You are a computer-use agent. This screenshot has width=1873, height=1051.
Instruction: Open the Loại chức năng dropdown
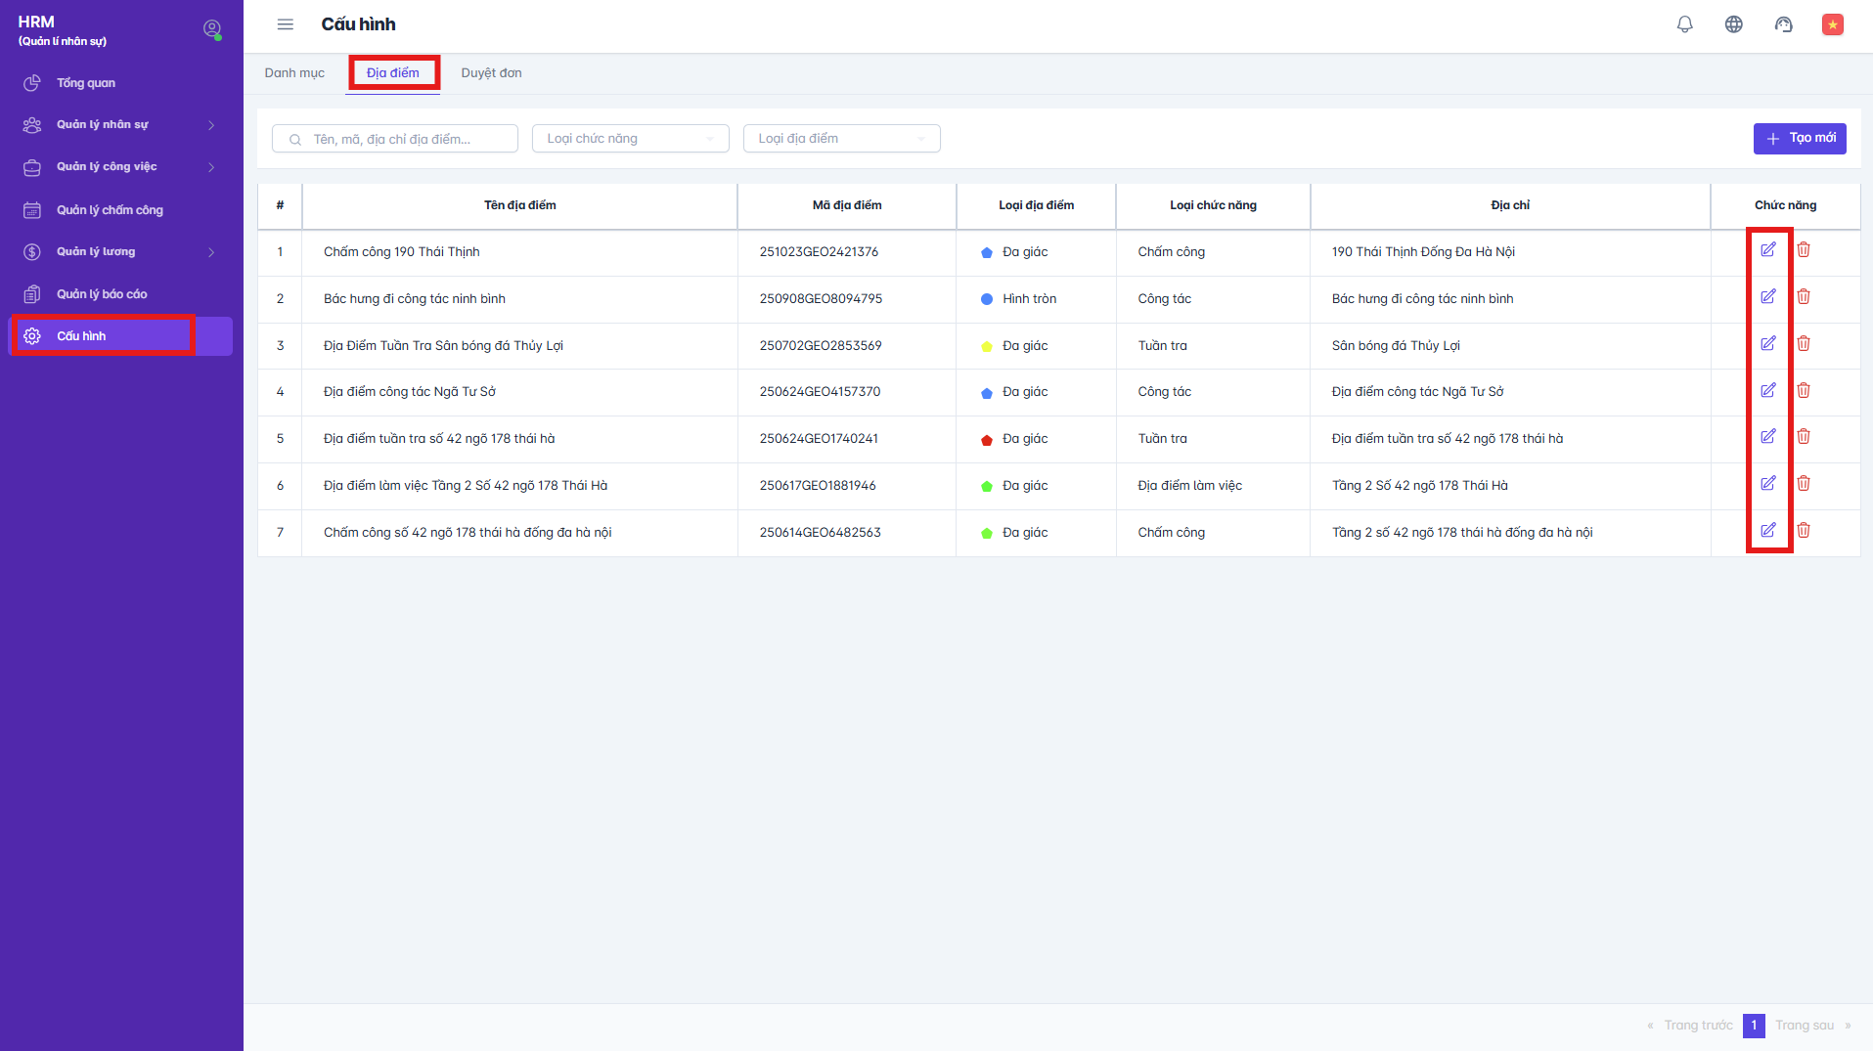(x=630, y=139)
